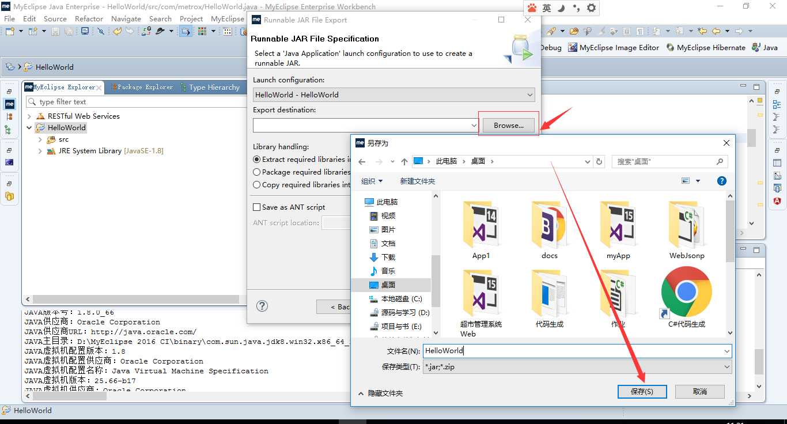Select Package required libraries radio option
This screenshot has width=787, height=424.
point(257,172)
